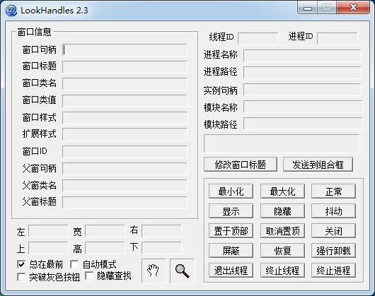Click the 模块路径 field
This screenshot has width=375, height=296.
click(x=303, y=123)
